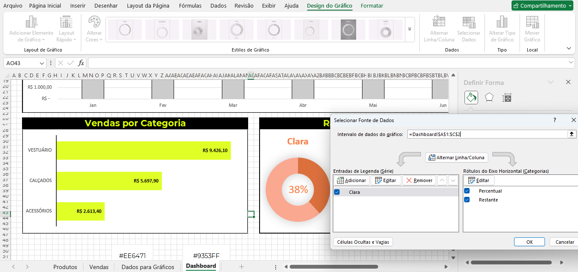This screenshot has height=272, width=578.
Task: Move series up with arrow
Action: (x=442, y=180)
